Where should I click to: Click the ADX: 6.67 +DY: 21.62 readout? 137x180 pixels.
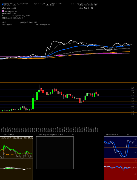[17, 138]
